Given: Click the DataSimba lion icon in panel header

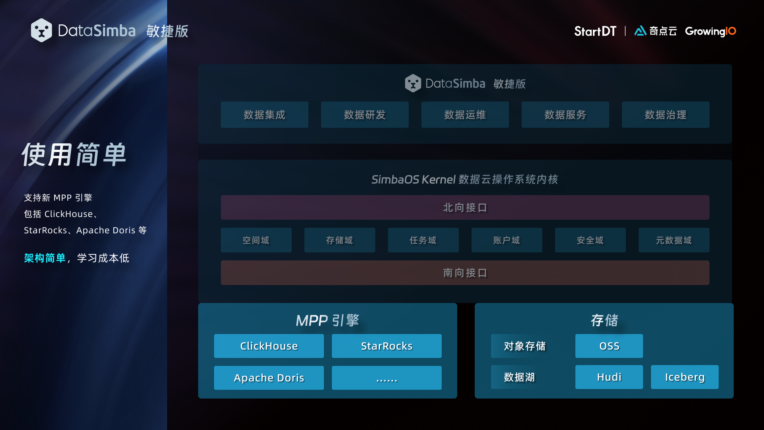Looking at the screenshot, I should [x=413, y=83].
